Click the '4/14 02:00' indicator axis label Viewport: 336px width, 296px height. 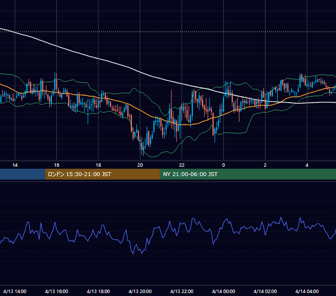click(265, 291)
